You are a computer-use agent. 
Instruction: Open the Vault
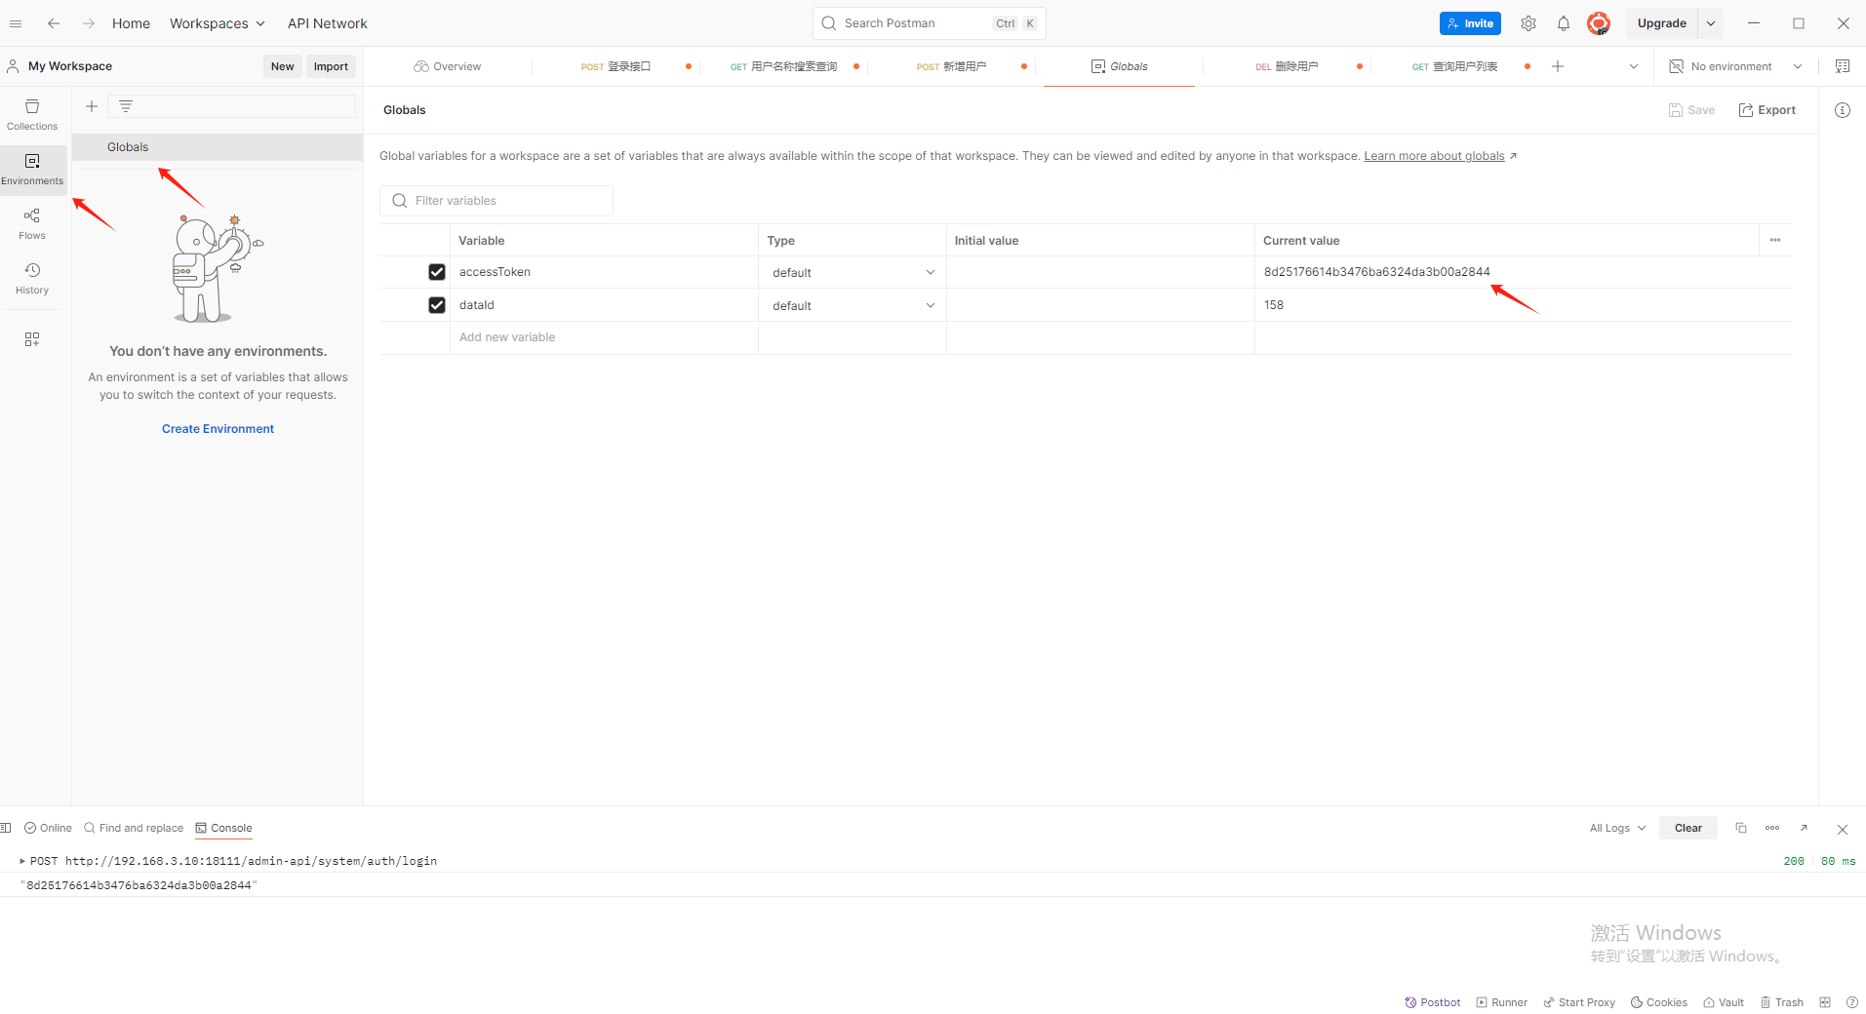pos(1723,1001)
